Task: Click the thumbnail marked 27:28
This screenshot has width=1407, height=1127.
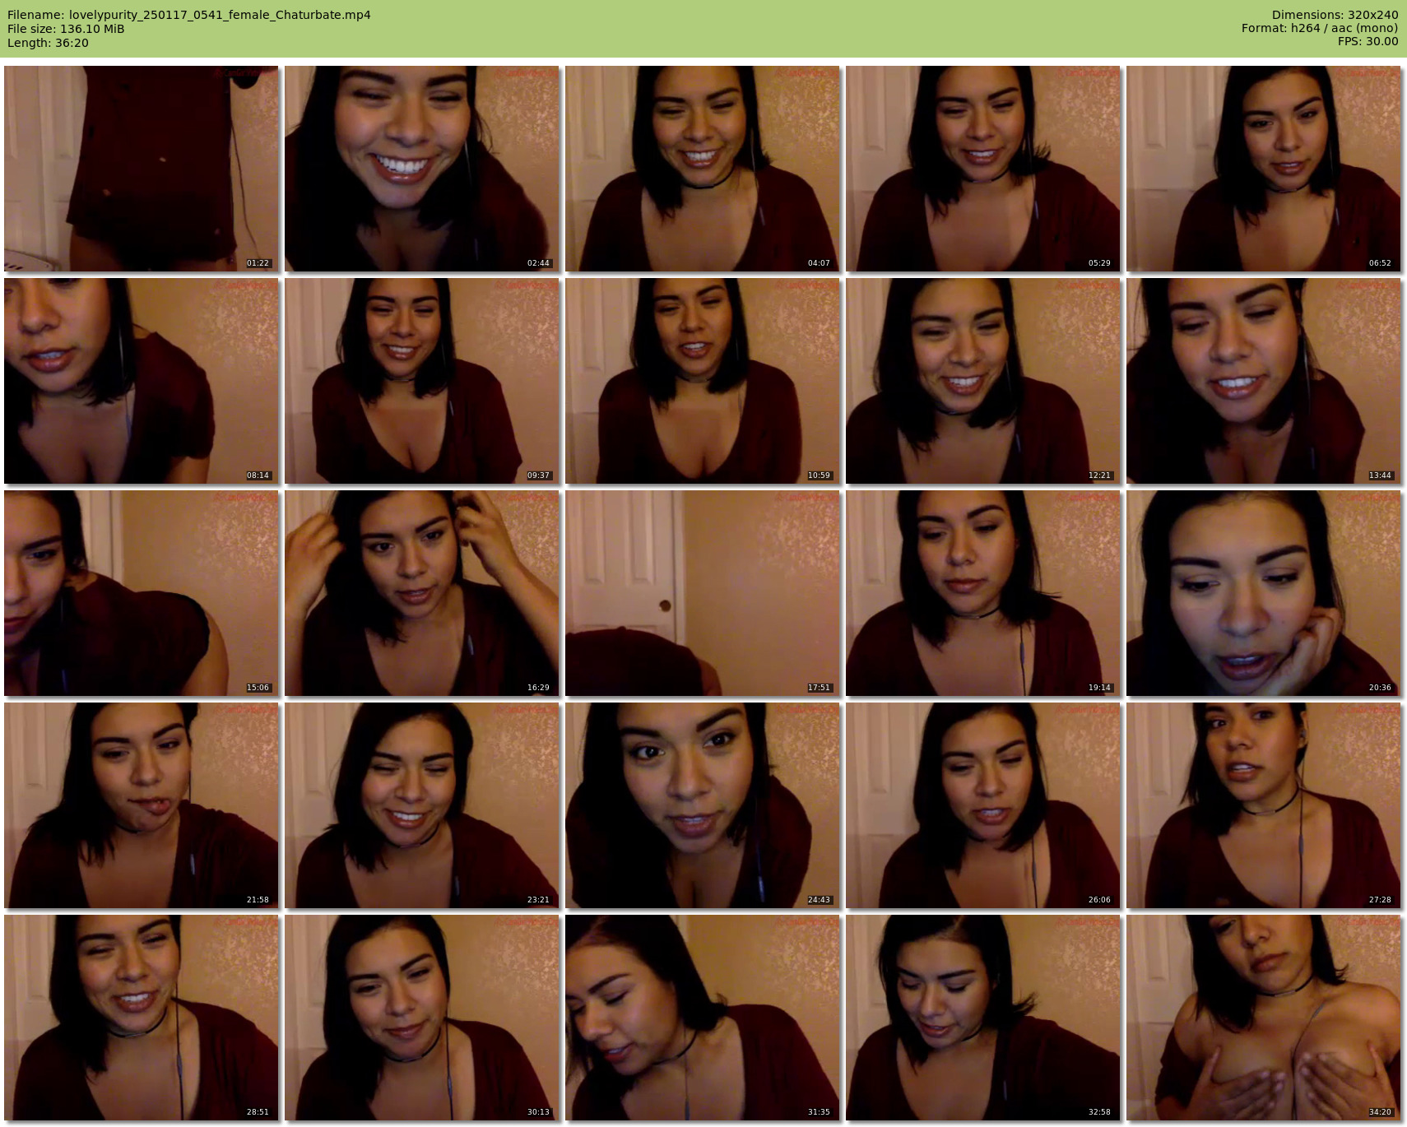Action: pyautogui.click(x=1263, y=805)
